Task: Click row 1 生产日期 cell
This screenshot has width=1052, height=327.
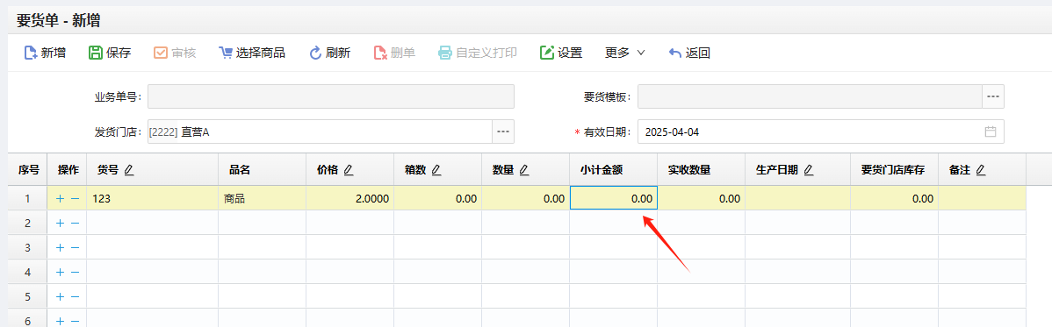Action: click(x=797, y=198)
